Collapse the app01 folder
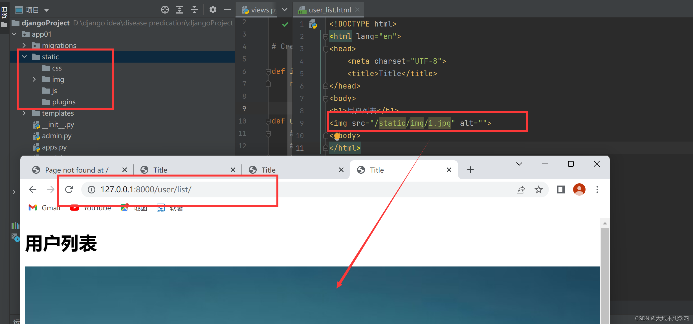The width and height of the screenshot is (693, 324). tap(14, 34)
